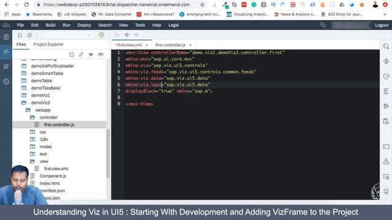Expand the i18n folder
Screen dimensions: 392x220
click(x=32, y=139)
